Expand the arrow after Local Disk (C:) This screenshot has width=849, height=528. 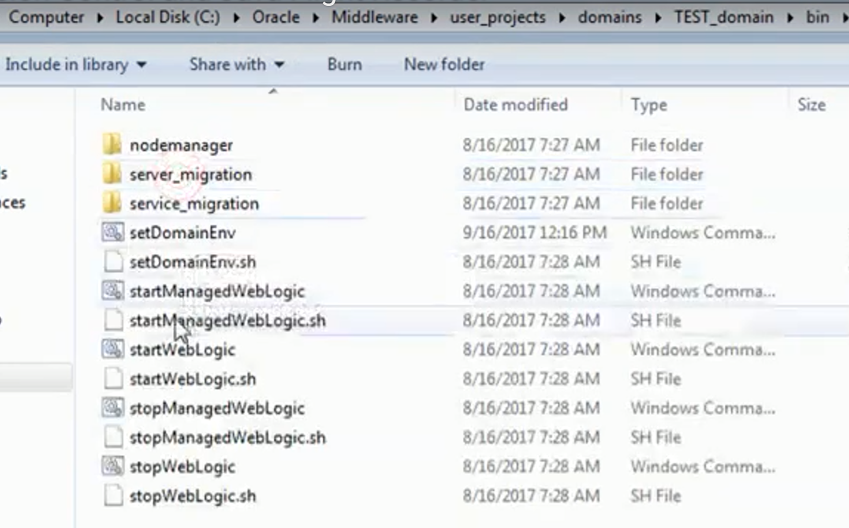coord(237,18)
